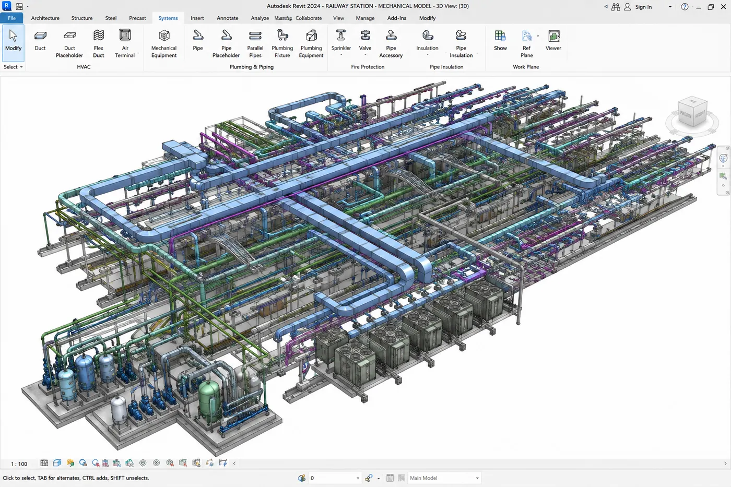Click the horizontal scrollbar right arrow
731x487 pixels.
tap(725, 463)
